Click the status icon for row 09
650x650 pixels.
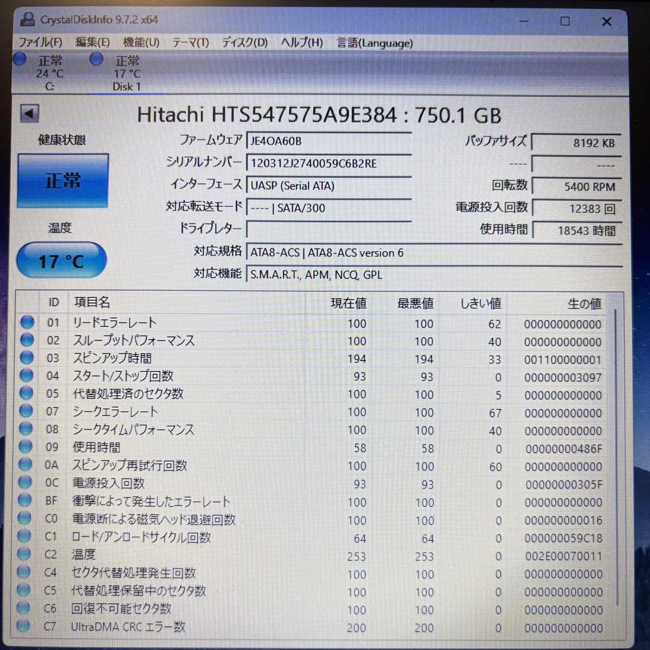tap(26, 447)
